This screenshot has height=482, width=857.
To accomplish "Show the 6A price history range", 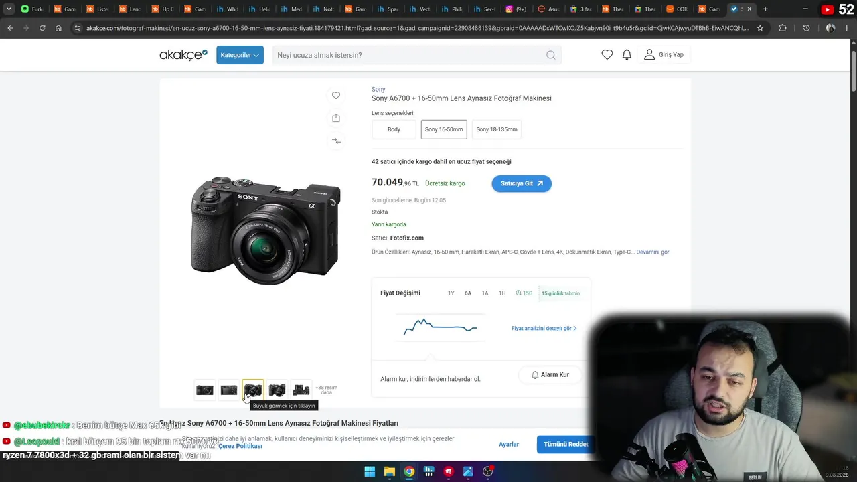I will pyautogui.click(x=468, y=293).
